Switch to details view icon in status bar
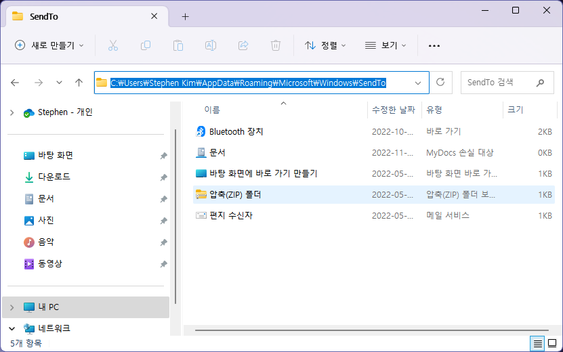This screenshot has height=352, width=563. point(537,343)
